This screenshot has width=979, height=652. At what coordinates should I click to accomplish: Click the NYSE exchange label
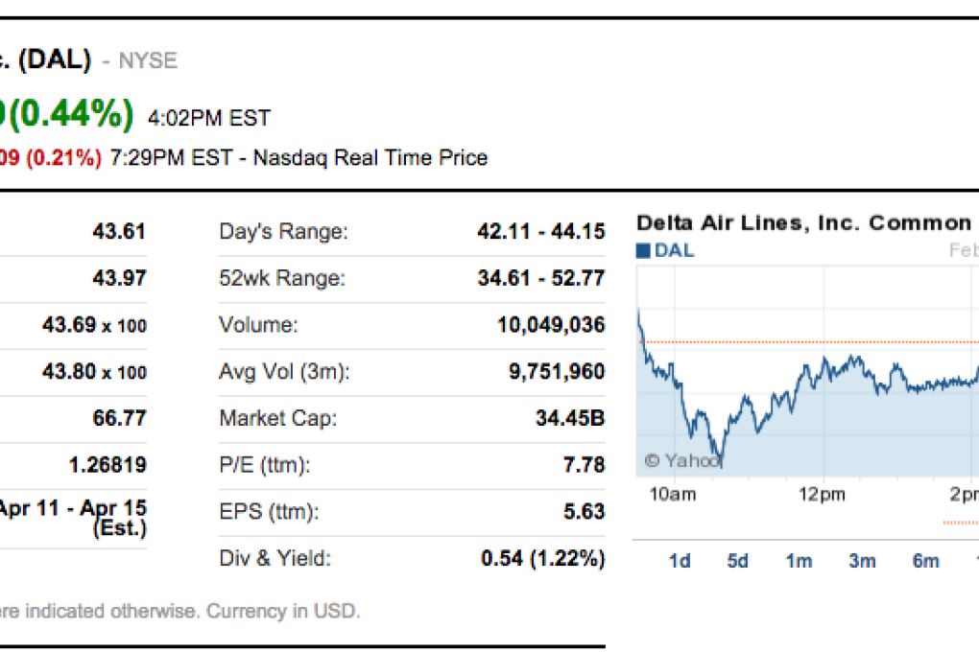tap(148, 60)
